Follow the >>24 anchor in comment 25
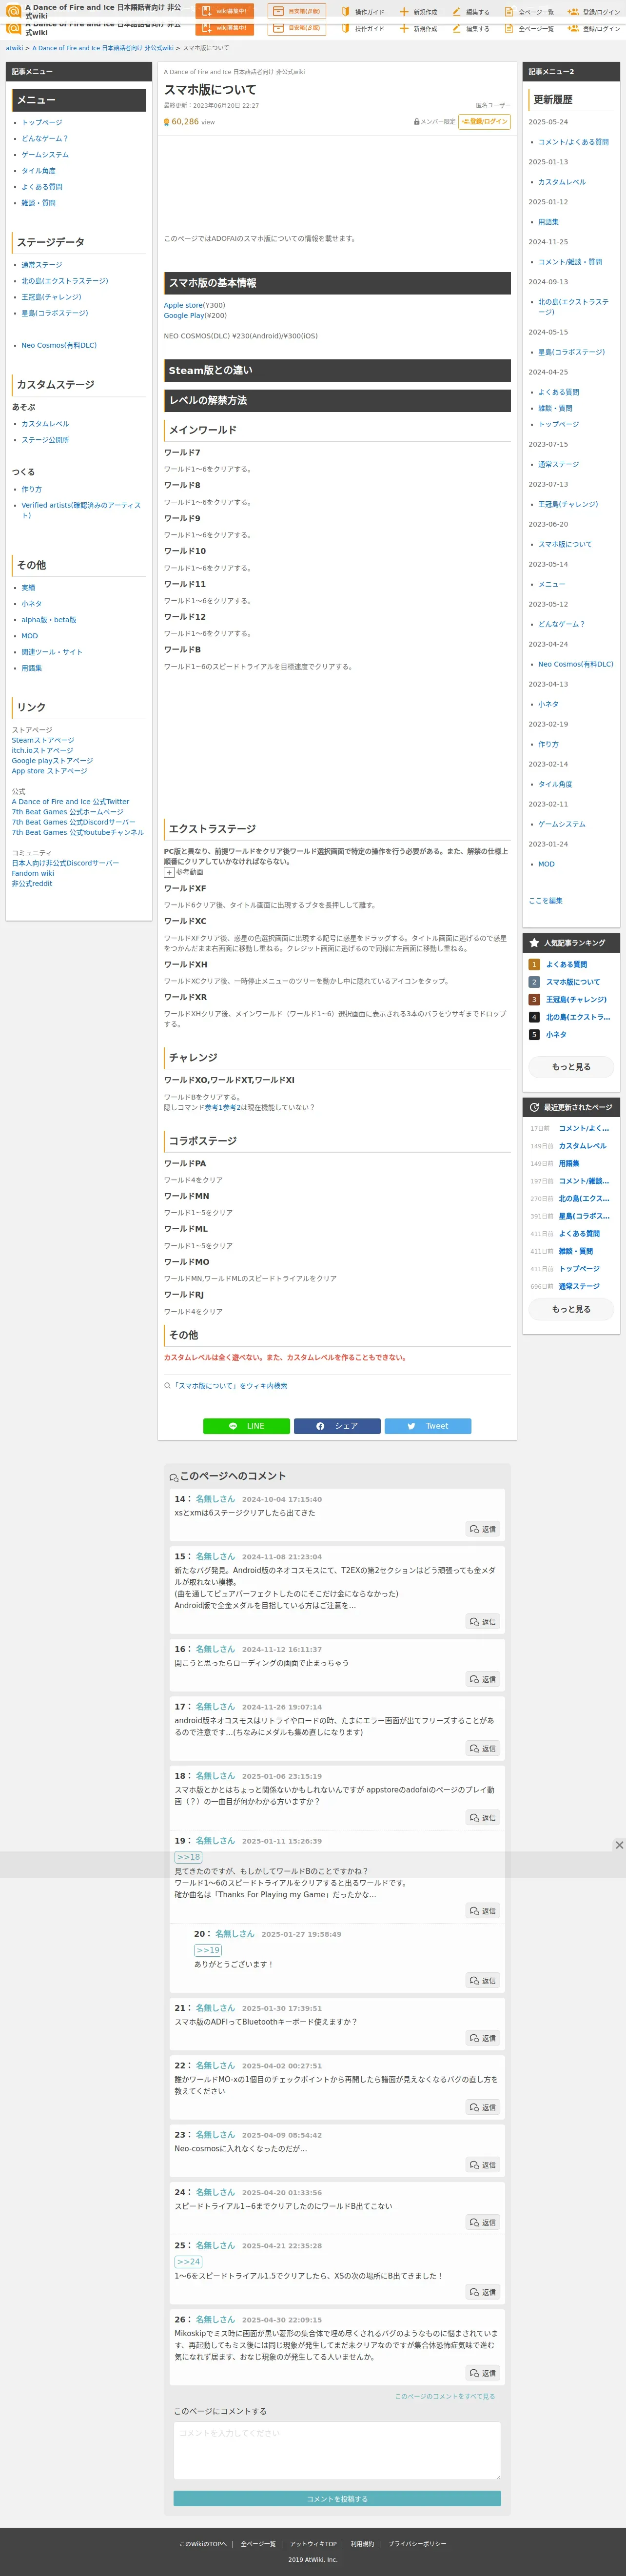The image size is (626, 2576). click(x=188, y=2262)
